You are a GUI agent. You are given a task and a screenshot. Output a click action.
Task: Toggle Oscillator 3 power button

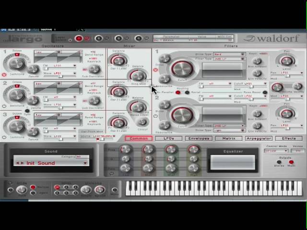coord(4,138)
